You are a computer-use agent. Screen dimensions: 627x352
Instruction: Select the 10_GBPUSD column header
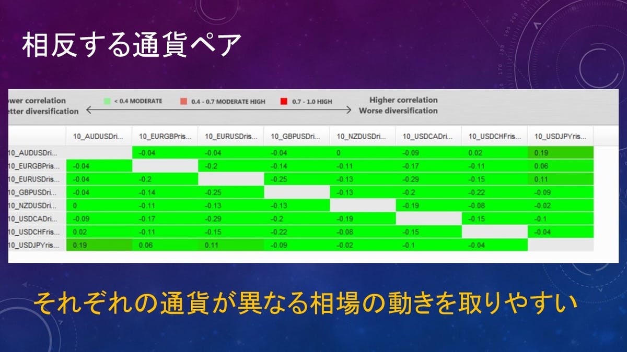[x=296, y=136]
